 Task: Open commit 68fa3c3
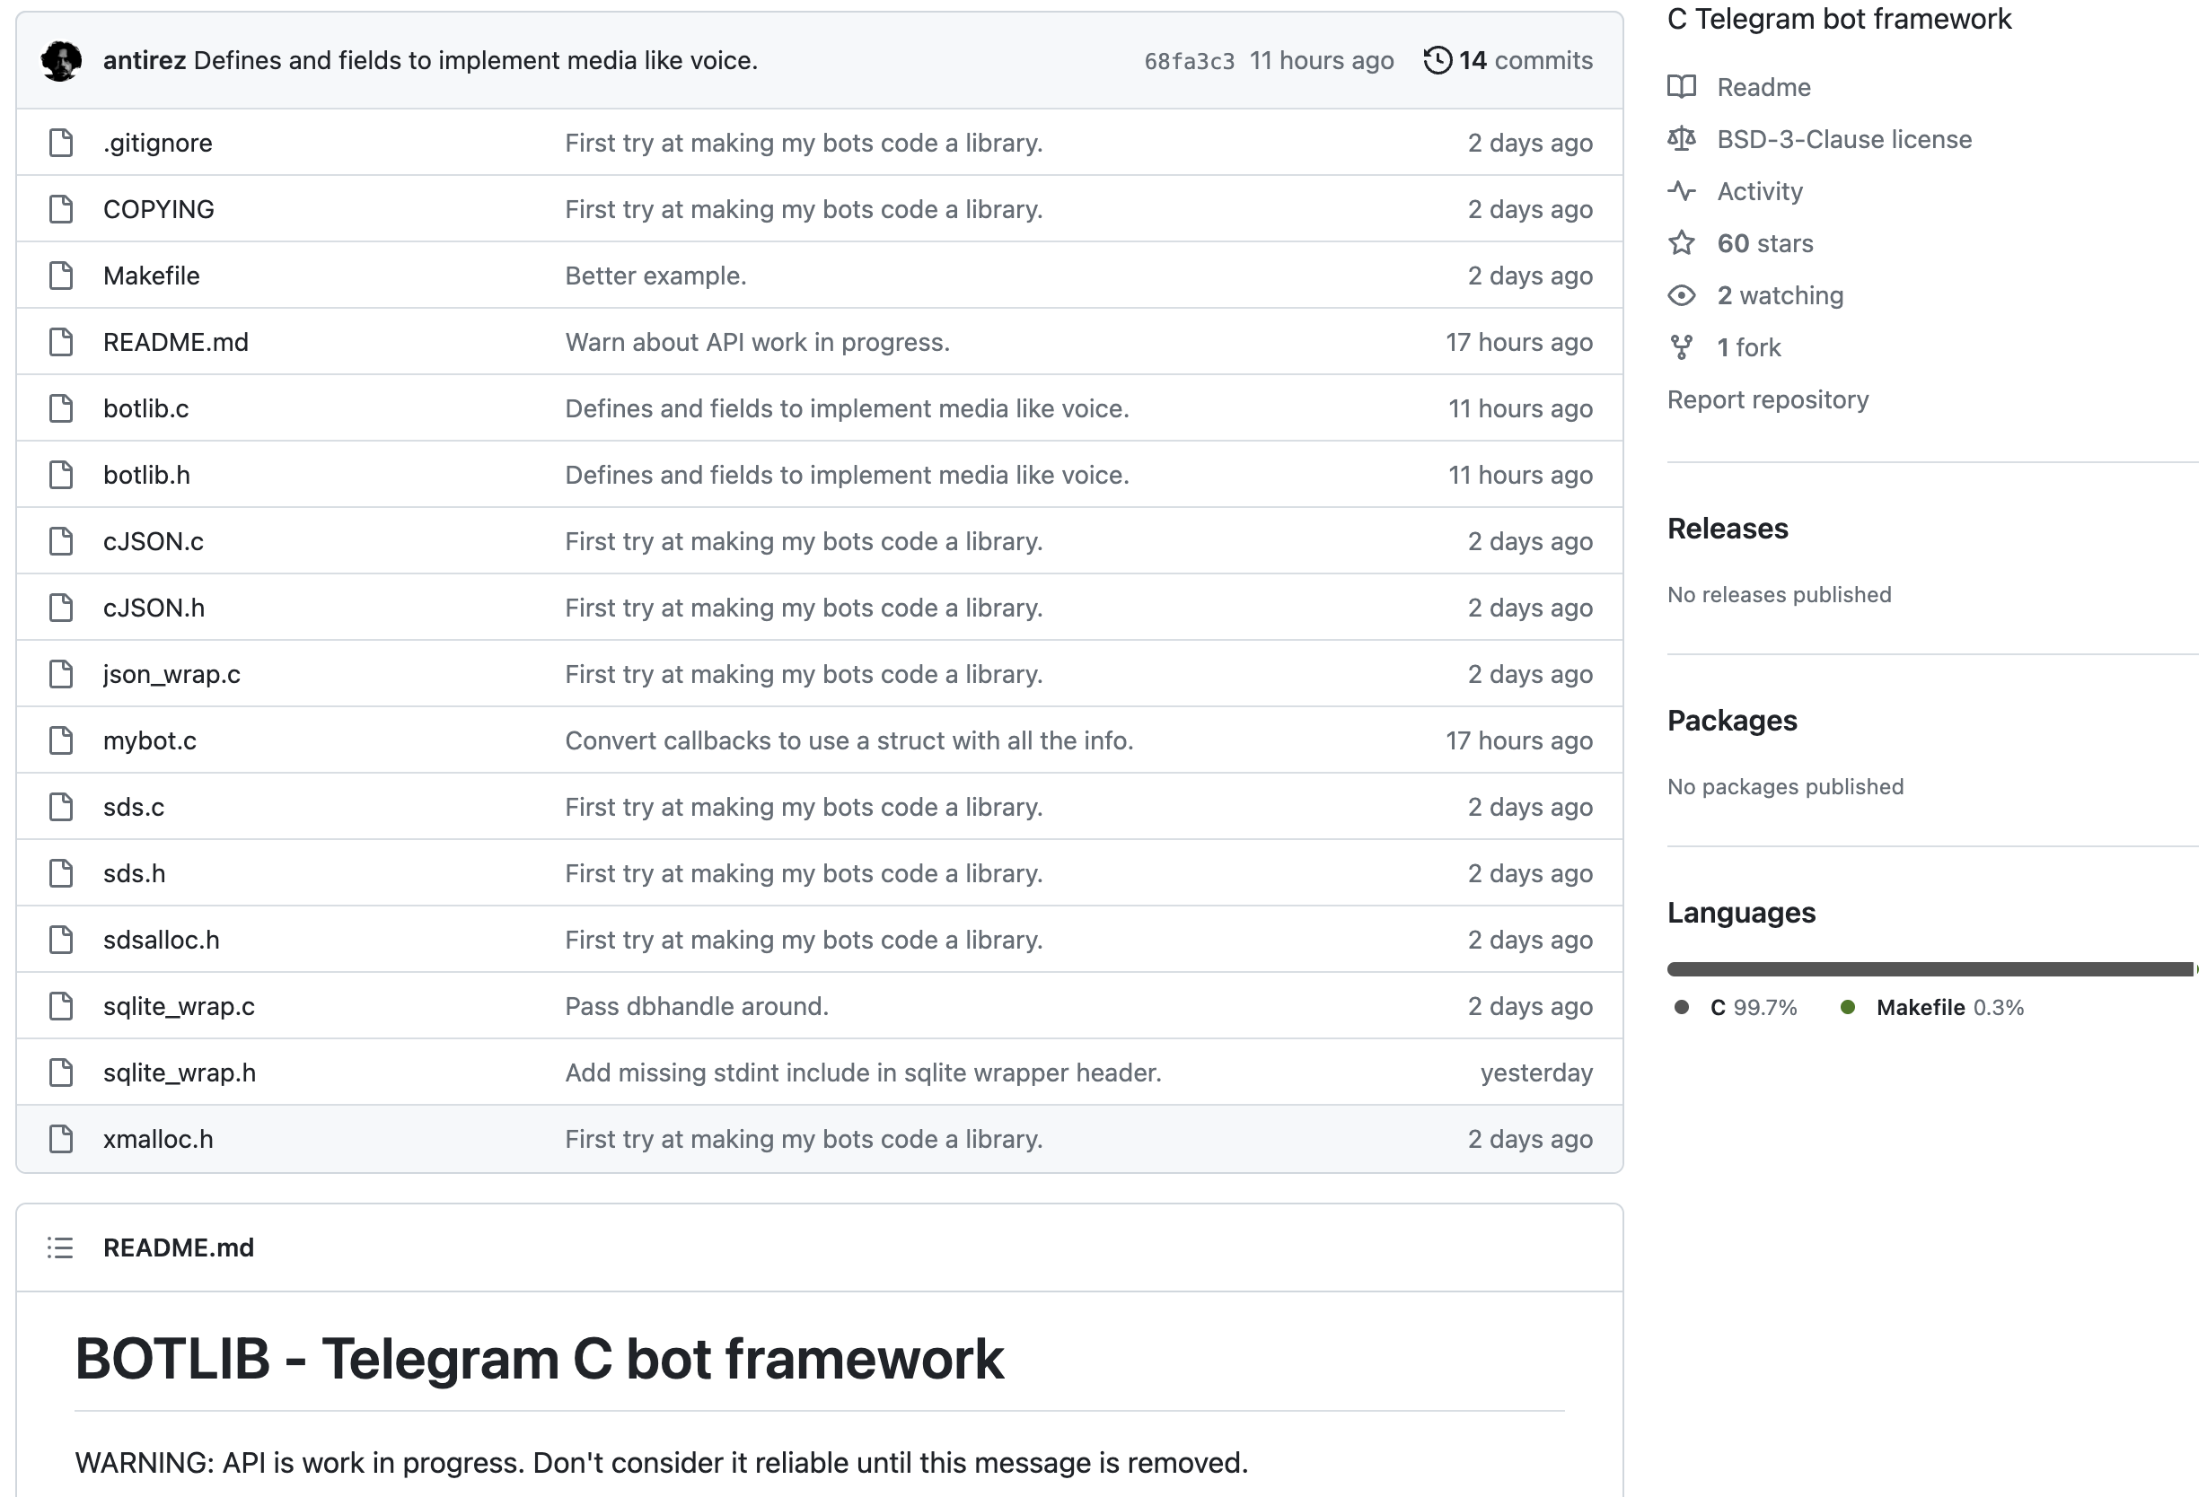1189,60
